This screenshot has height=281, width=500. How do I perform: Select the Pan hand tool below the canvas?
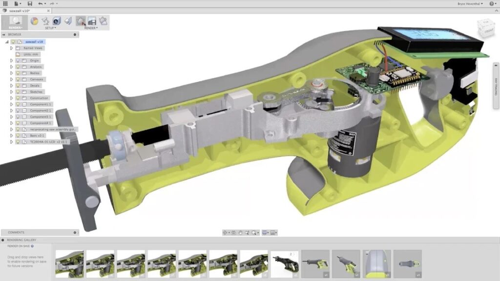tap(241, 233)
